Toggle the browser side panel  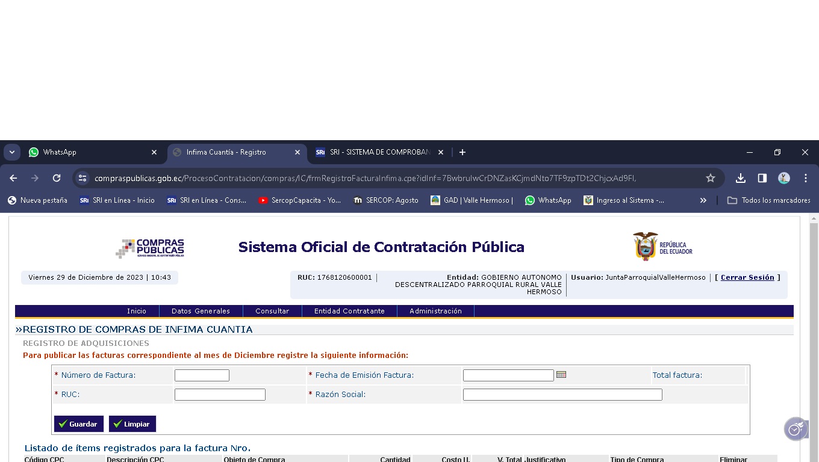762,178
